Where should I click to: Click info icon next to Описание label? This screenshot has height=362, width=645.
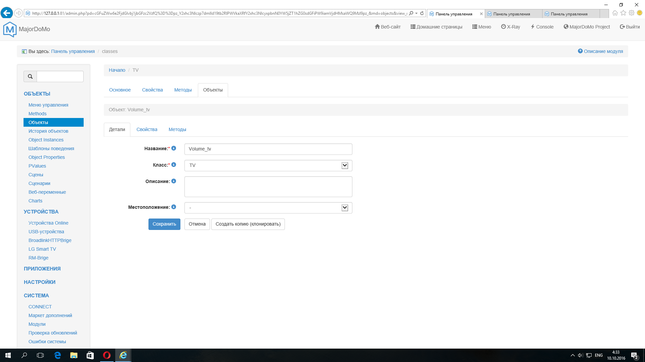pos(174,181)
